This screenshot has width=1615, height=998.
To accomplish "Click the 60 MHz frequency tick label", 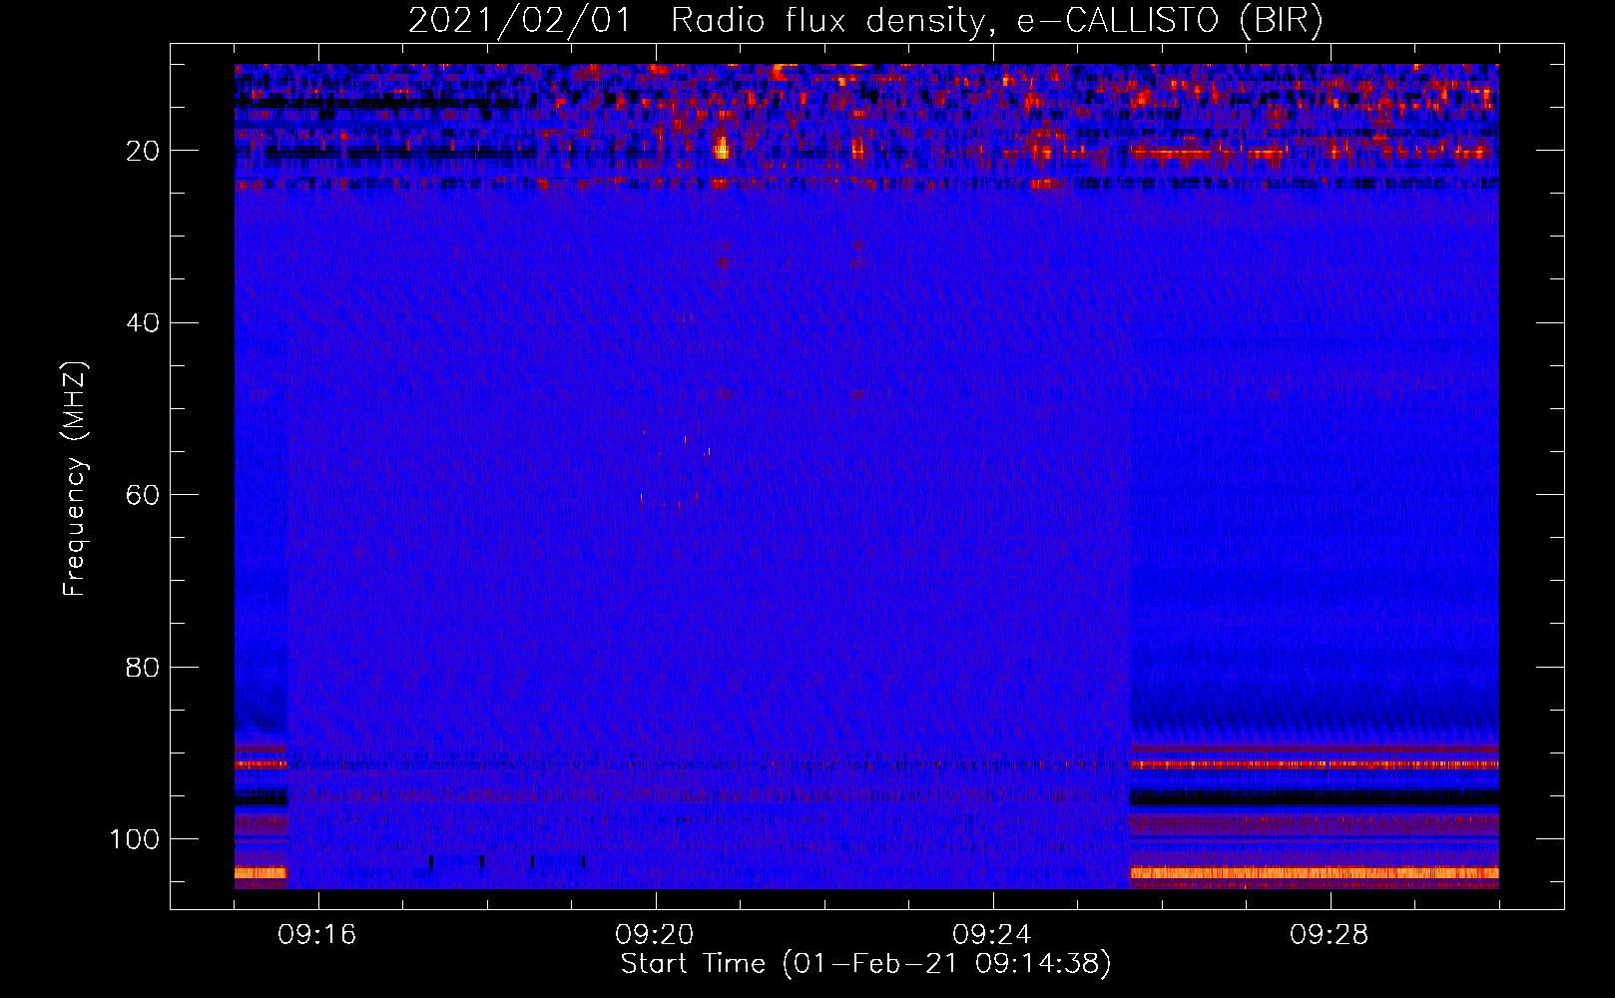I will pos(144,495).
